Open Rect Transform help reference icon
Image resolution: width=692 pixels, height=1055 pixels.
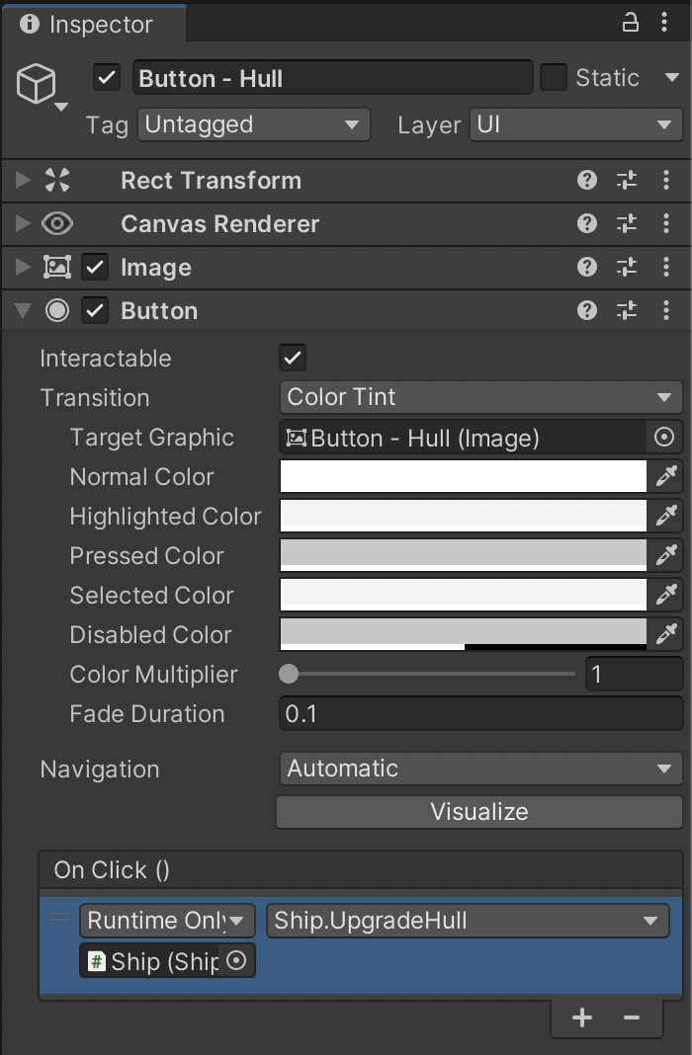click(587, 180)
